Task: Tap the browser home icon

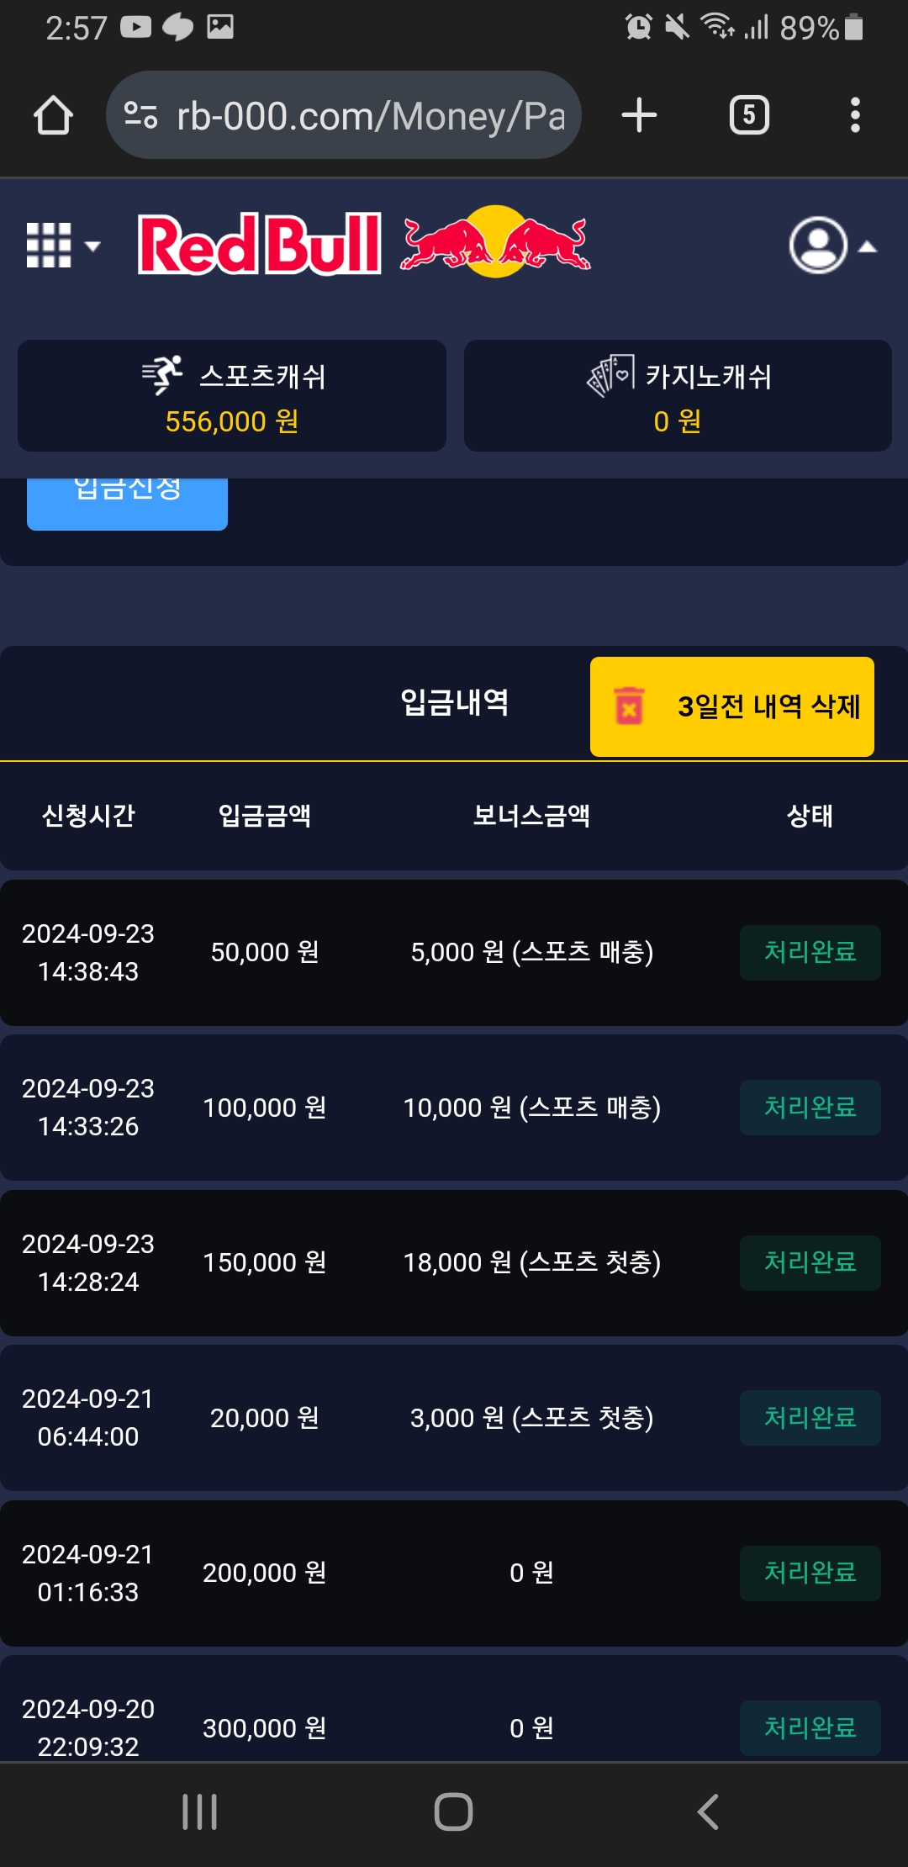Action: [x=53, y=115]
